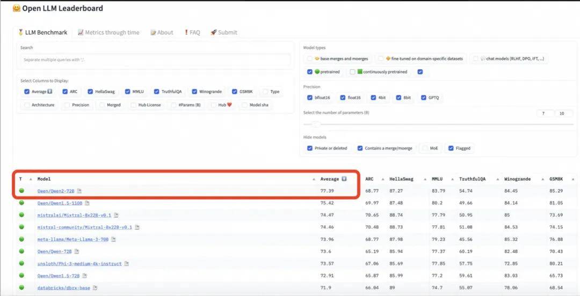This screenshot has width=580, height=296.
Task: Uncheck the TruthfulQA column checkbox
Action: pyautogui.click(x=157, y=92)
